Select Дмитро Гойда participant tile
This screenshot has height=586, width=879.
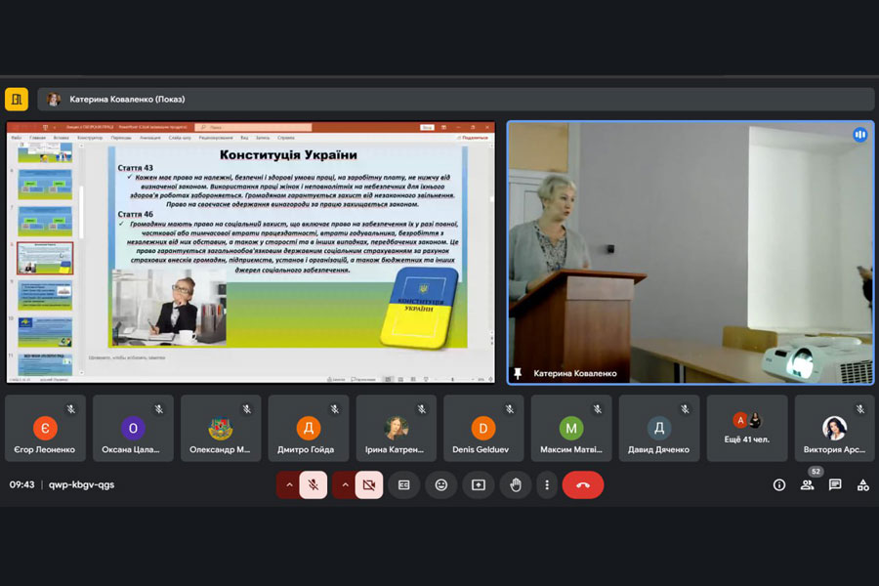point(309,428)
